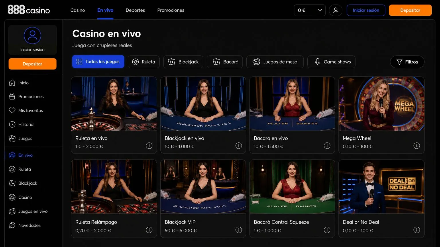Open the Ruleta Relámpago thumbnail
440x247 pixels.
114,187
